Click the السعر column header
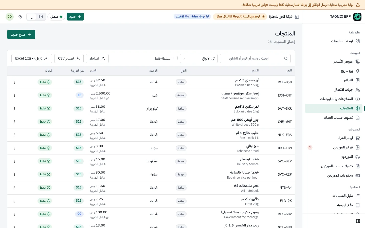 pos(93,71)
